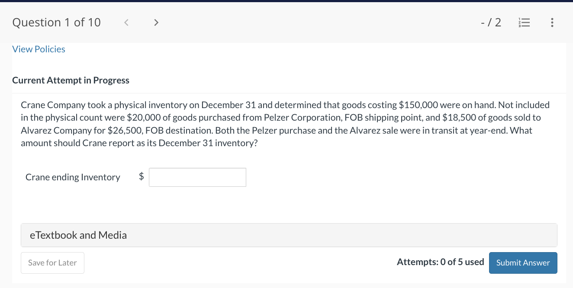The image size is (573, 288).
Task: Click the previous question chevron
Action: [x=126, y=22]
